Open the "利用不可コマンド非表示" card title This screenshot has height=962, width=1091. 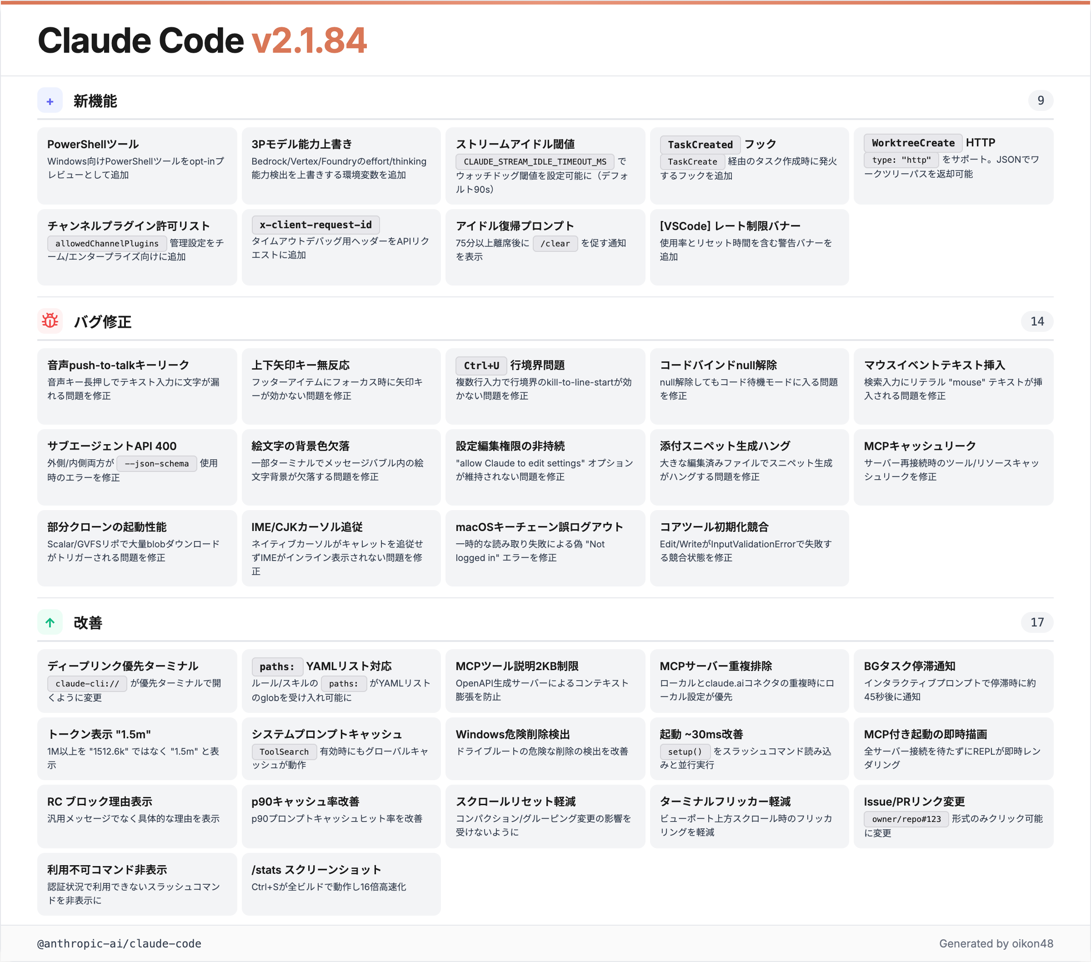(x=107, y=870)
